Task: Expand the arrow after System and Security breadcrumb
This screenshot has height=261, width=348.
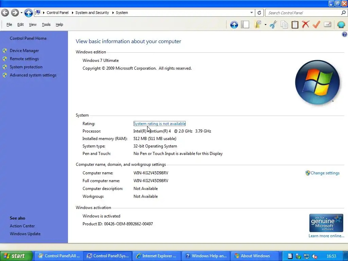Action: 113,13
